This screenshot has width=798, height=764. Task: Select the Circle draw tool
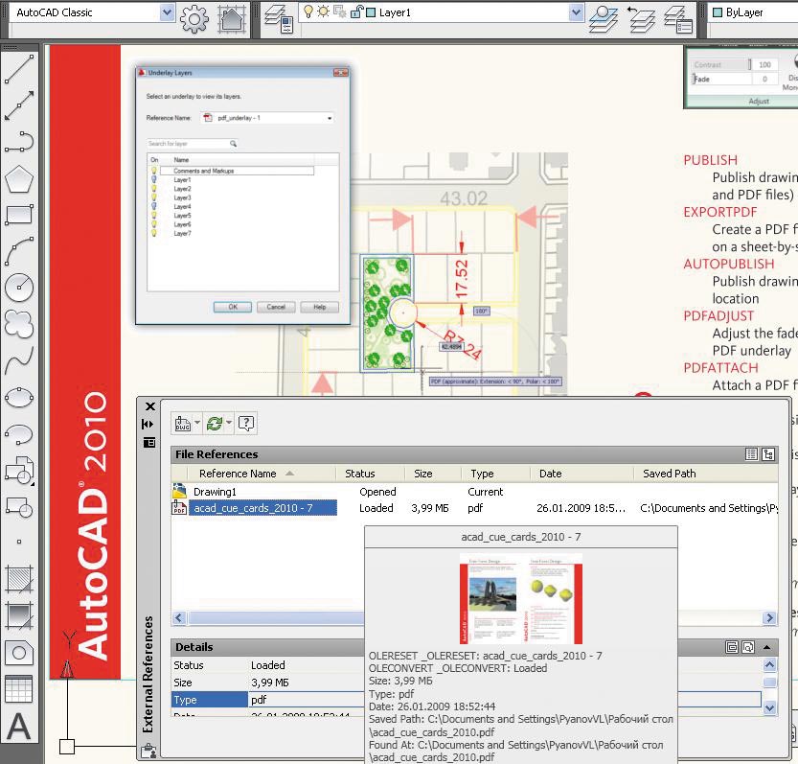pyautogui.click(x=19, y=288)
